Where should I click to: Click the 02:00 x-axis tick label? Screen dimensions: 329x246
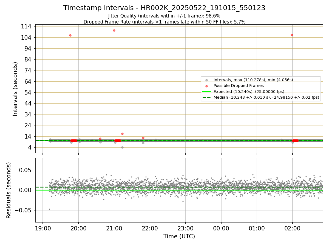[292, 228]
